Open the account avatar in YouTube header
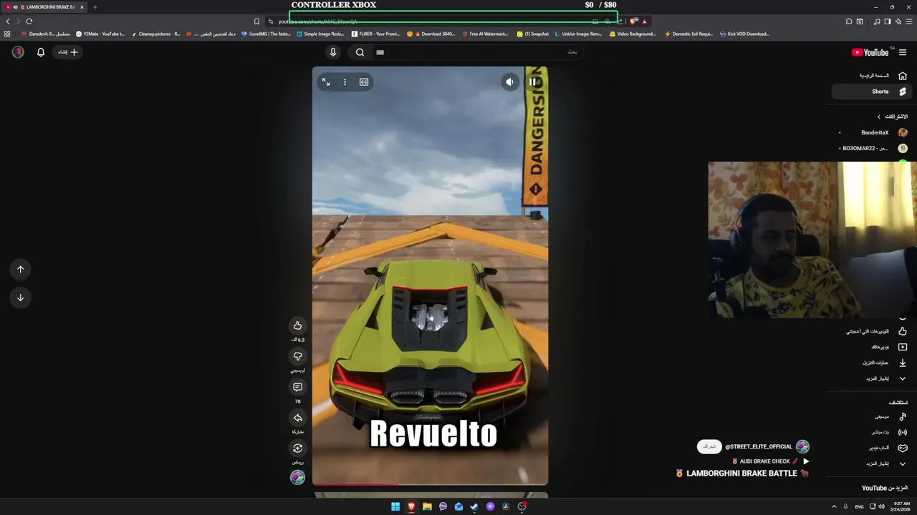Viewport: 917px width, 515px height. tap(18, 52)
